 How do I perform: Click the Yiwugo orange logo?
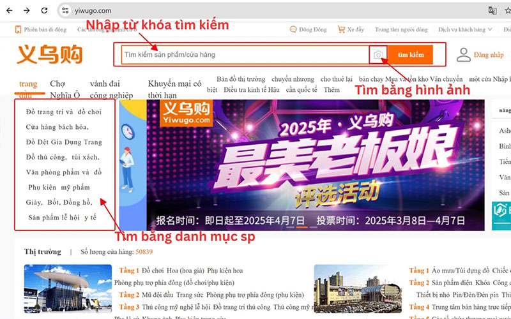[50, 54]
